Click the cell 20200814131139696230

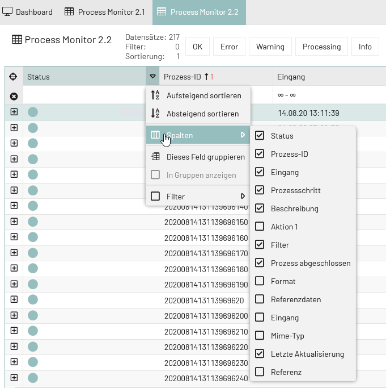(x=206, y=363)
